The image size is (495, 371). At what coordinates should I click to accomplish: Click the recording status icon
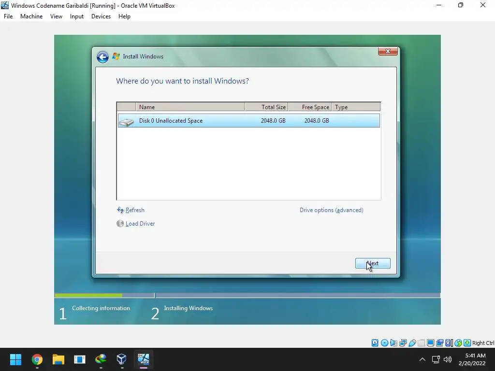[x=439, y=343]
